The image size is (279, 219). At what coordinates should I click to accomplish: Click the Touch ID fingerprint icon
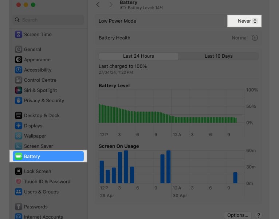point(19,181)
